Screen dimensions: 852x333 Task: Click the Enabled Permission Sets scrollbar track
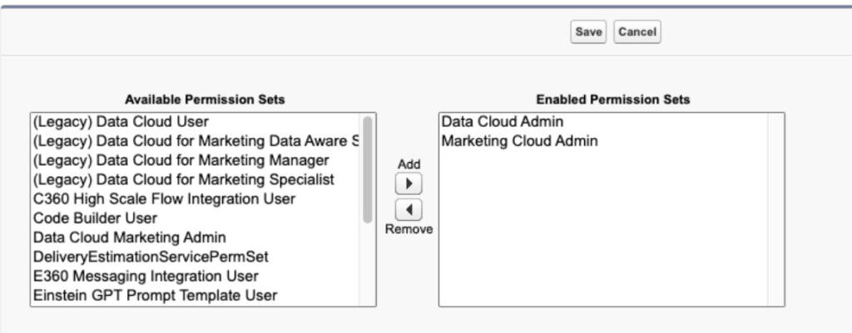[775, 209]
